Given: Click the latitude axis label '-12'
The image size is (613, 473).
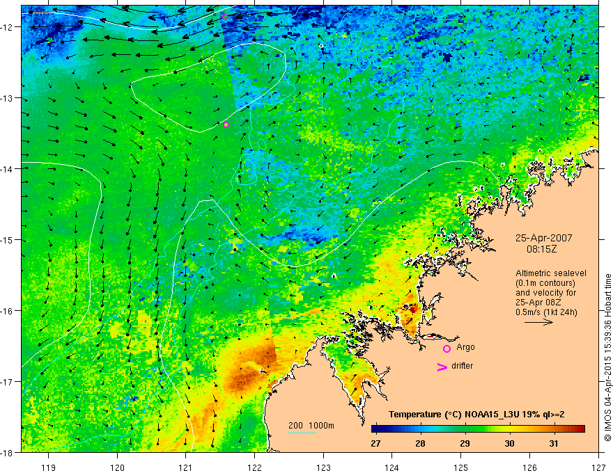Looking at the screenshot, I should [7, 27].
